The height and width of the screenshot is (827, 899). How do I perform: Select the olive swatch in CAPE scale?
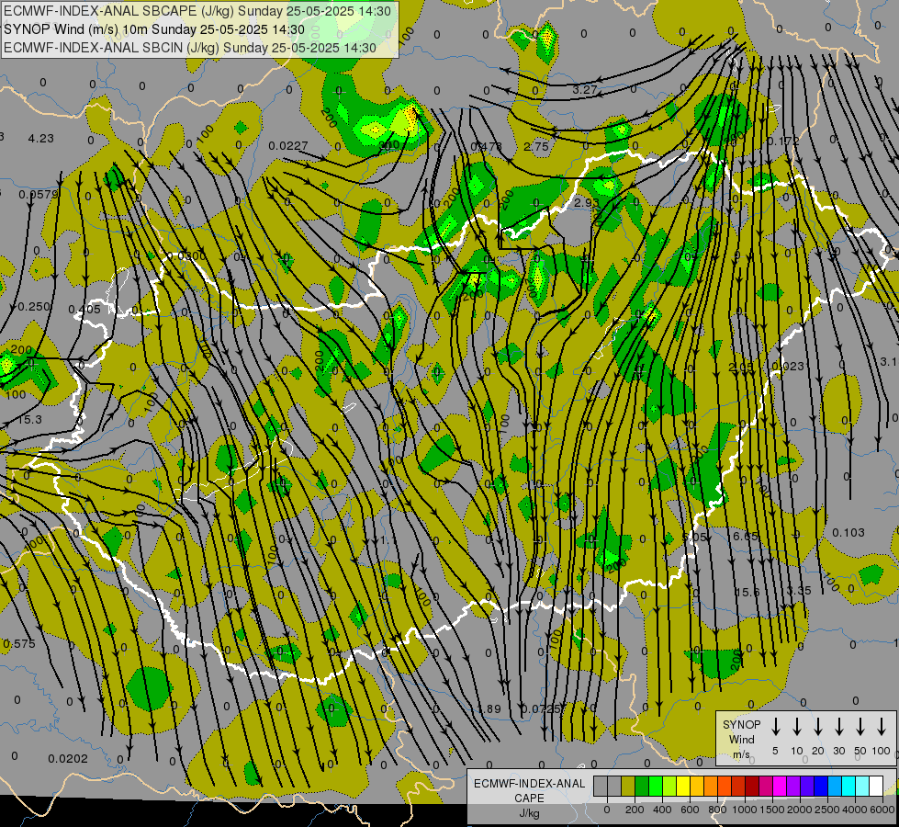(x=628, y=787)
